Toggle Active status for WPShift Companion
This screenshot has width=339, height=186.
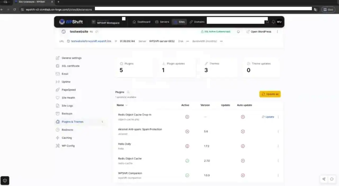point(187,175)
